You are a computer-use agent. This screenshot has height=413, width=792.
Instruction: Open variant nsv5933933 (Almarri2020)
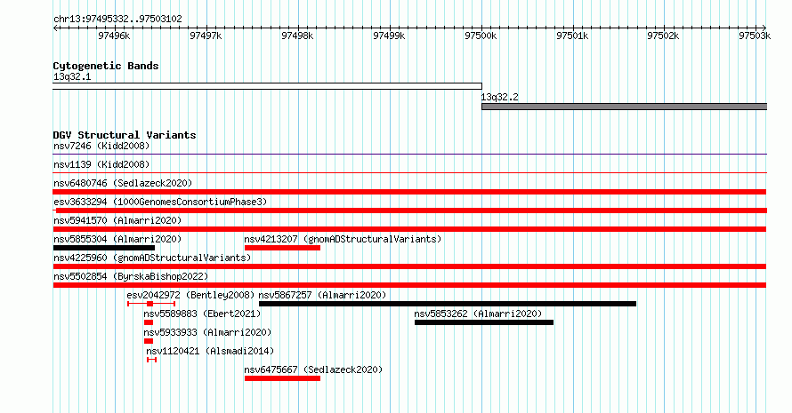(207, 333)
